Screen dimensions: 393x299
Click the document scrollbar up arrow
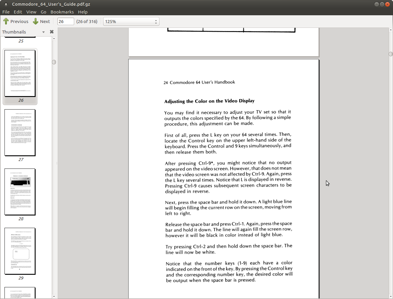(391, 30)
